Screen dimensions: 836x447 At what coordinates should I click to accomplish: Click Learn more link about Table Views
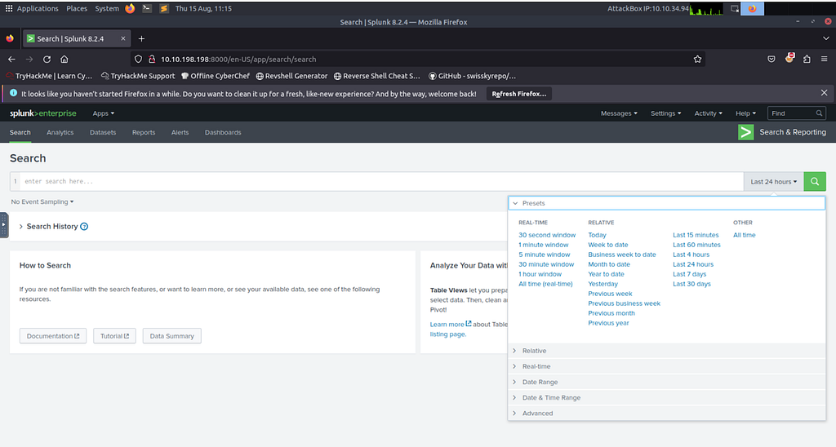point(451,324)
